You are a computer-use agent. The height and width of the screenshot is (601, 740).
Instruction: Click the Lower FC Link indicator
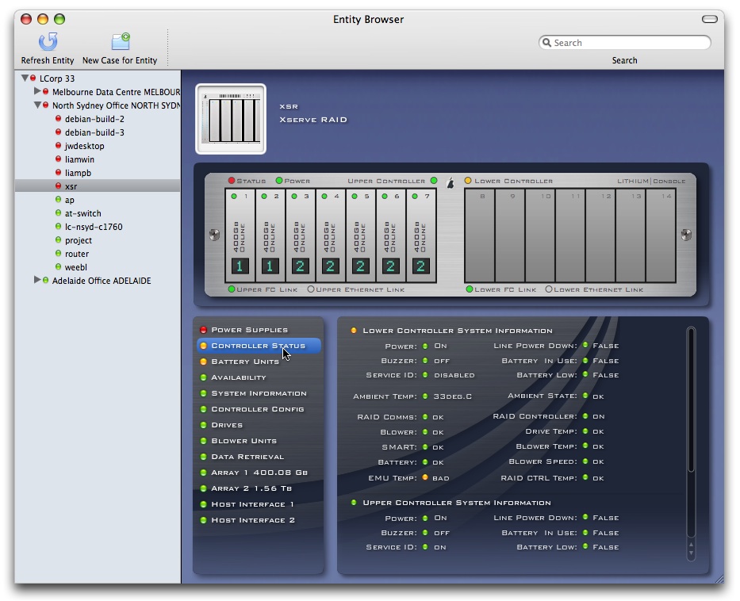tap(469, 289)
